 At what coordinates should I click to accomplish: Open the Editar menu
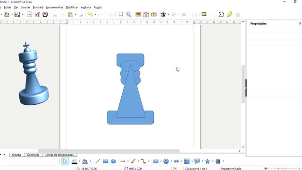(x=8, y=8)
